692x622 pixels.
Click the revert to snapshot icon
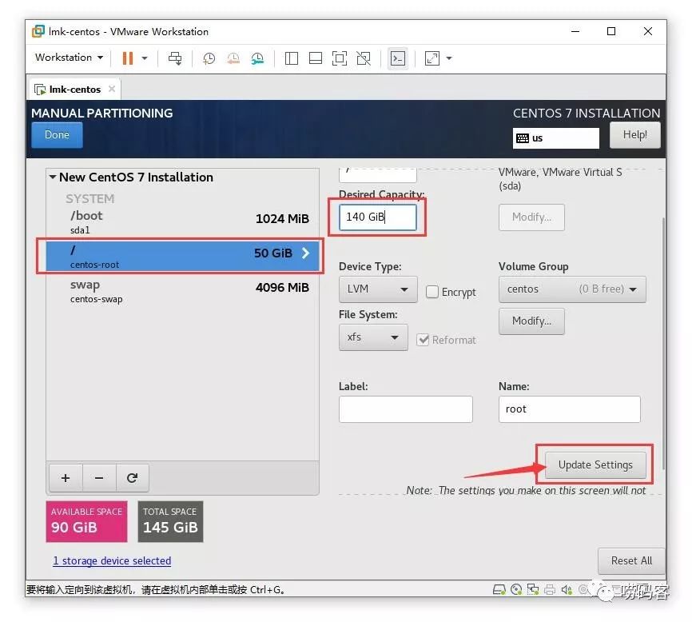coord(233,58)
